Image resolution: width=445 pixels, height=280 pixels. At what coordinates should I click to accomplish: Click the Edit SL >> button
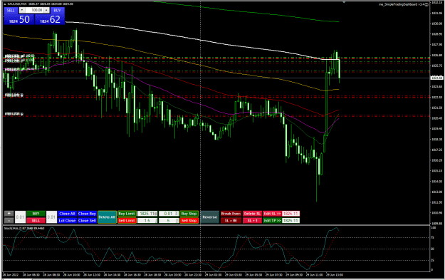(272, 214)
